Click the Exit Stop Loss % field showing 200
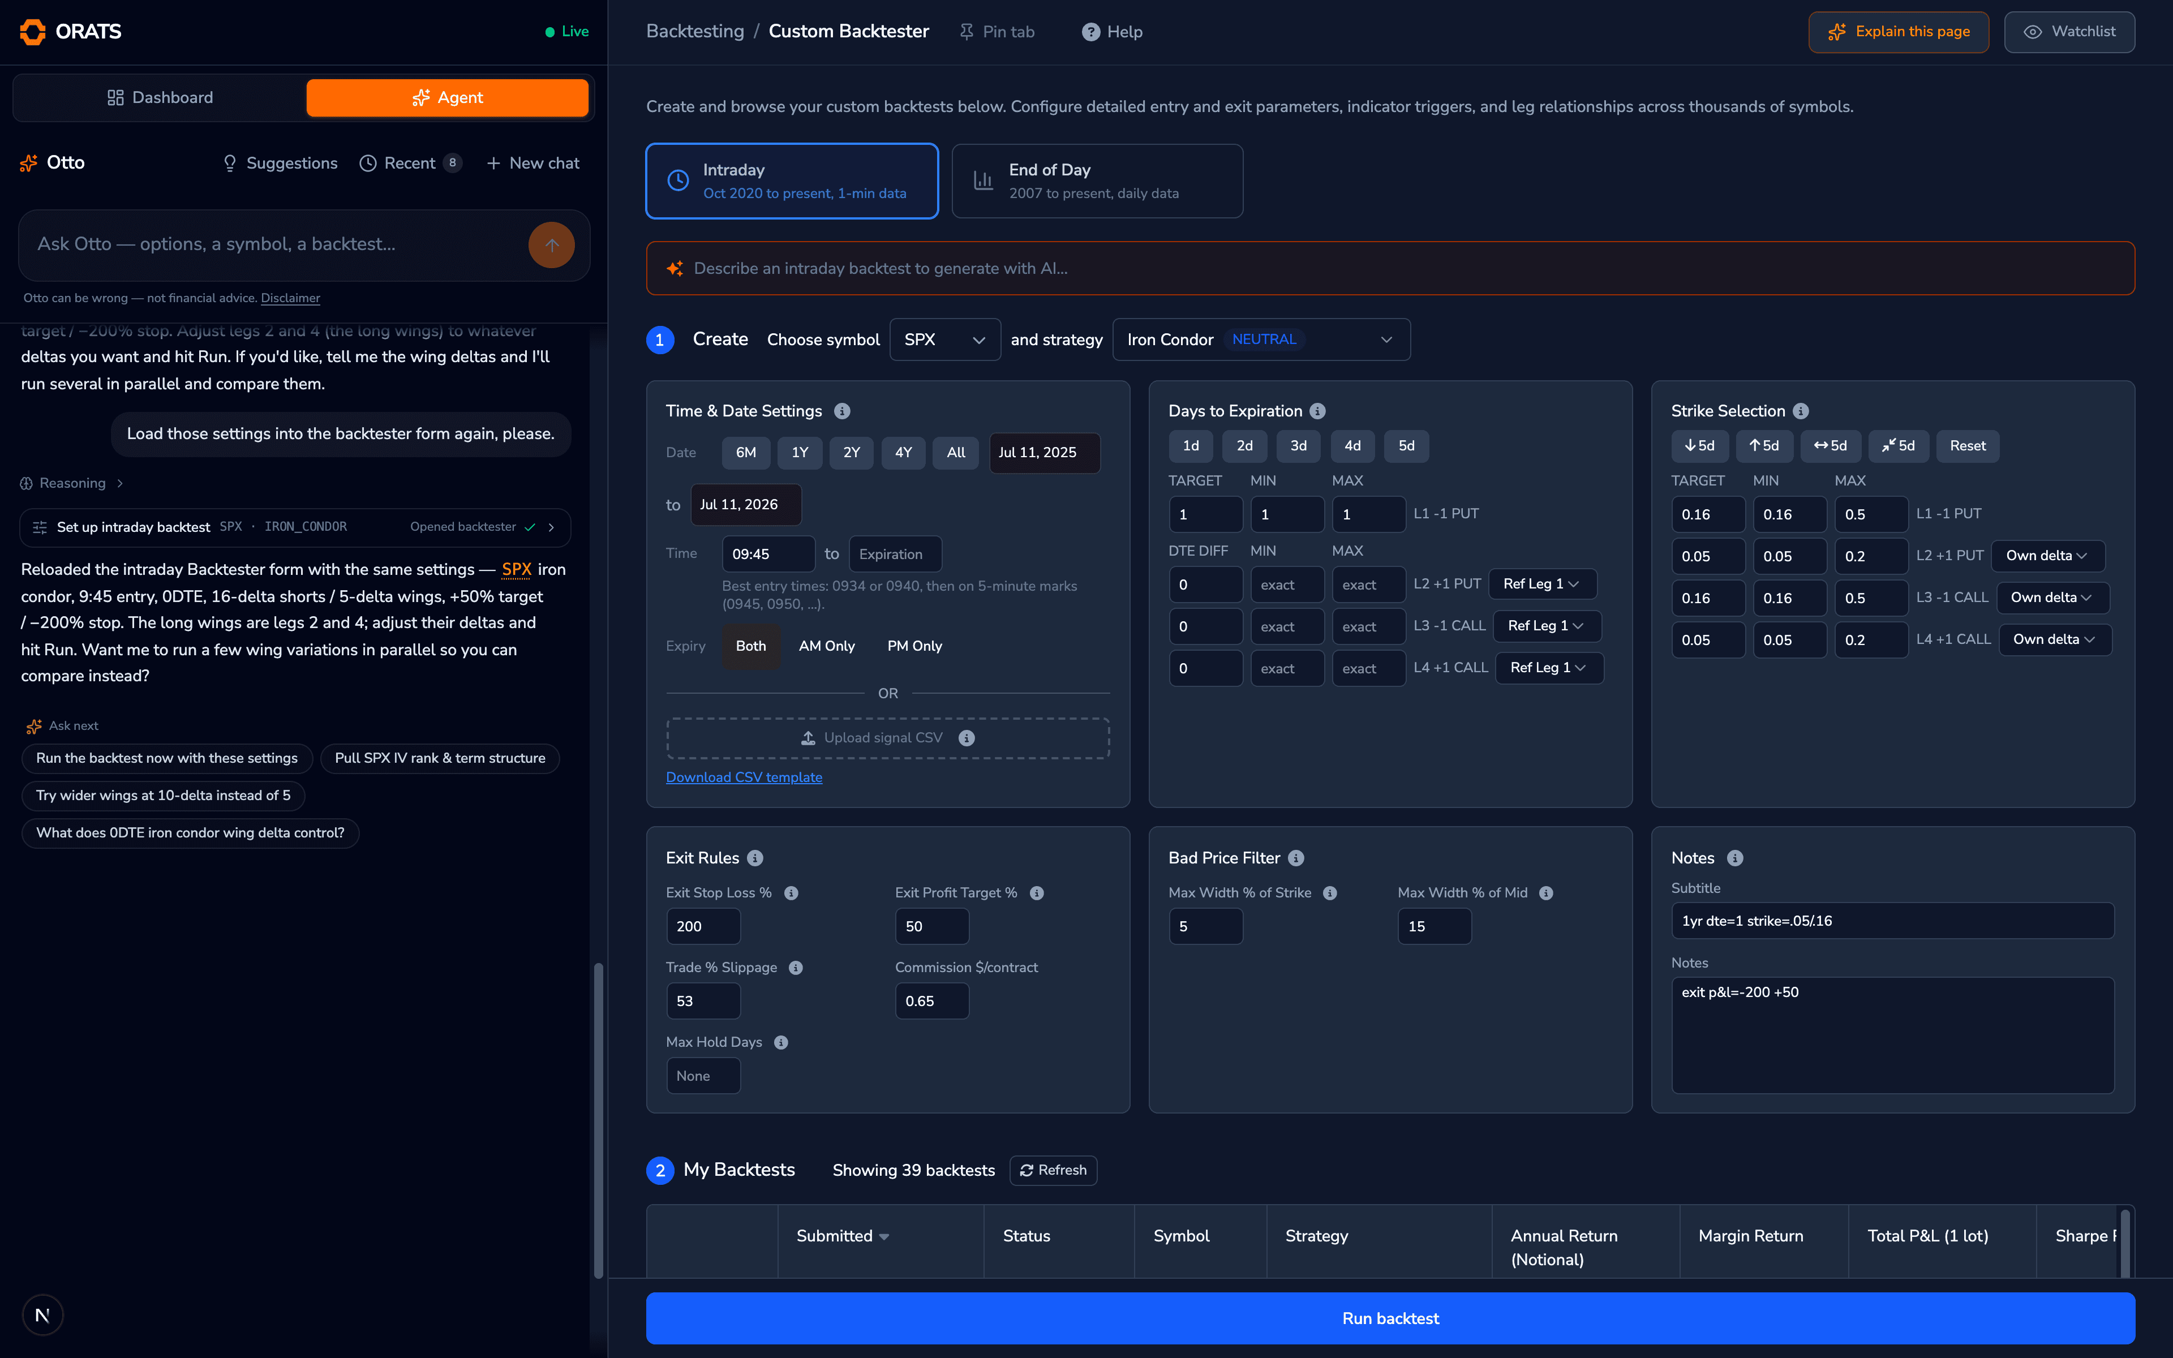 coord(703,926)
